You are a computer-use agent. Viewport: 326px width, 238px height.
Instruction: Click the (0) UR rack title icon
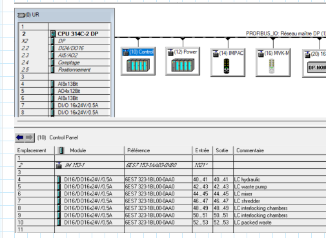tap(21, 15)
